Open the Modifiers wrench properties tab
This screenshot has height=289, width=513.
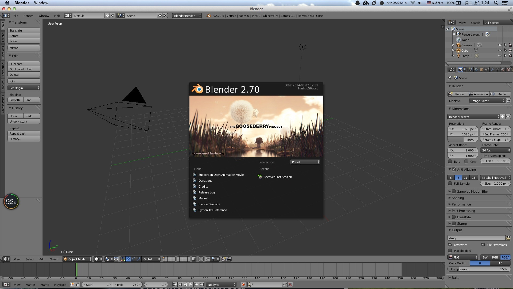pyautogui.click(x=492, y=70)
